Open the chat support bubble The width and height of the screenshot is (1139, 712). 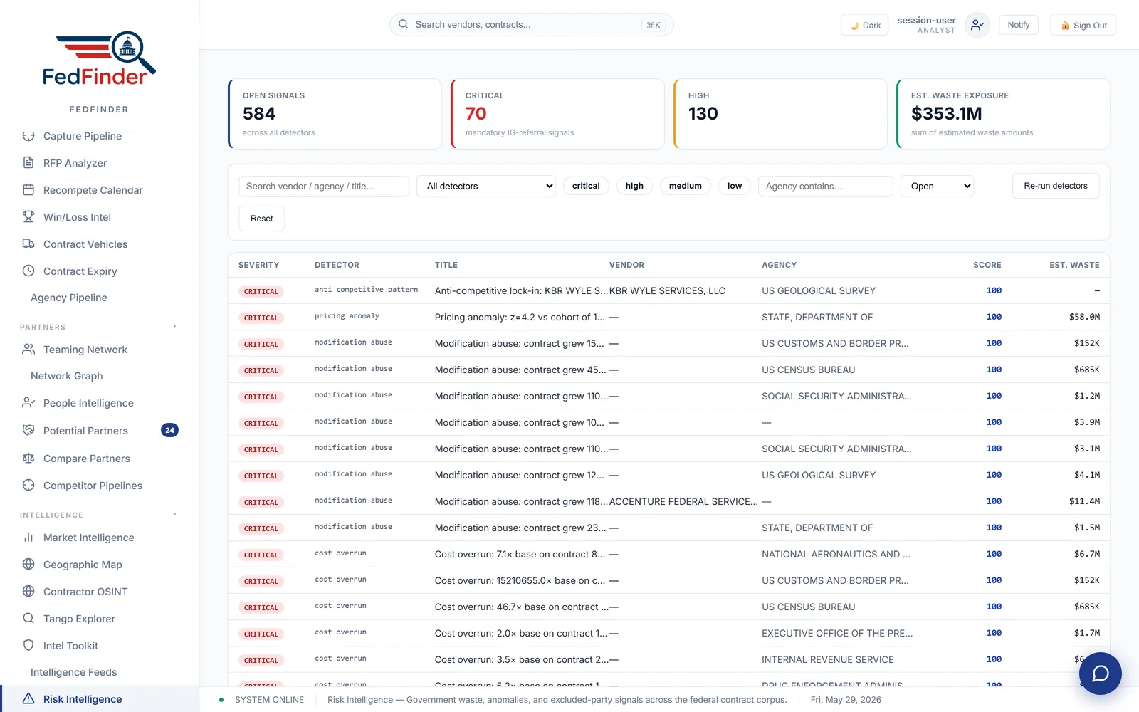click(x=1101, y=674)
